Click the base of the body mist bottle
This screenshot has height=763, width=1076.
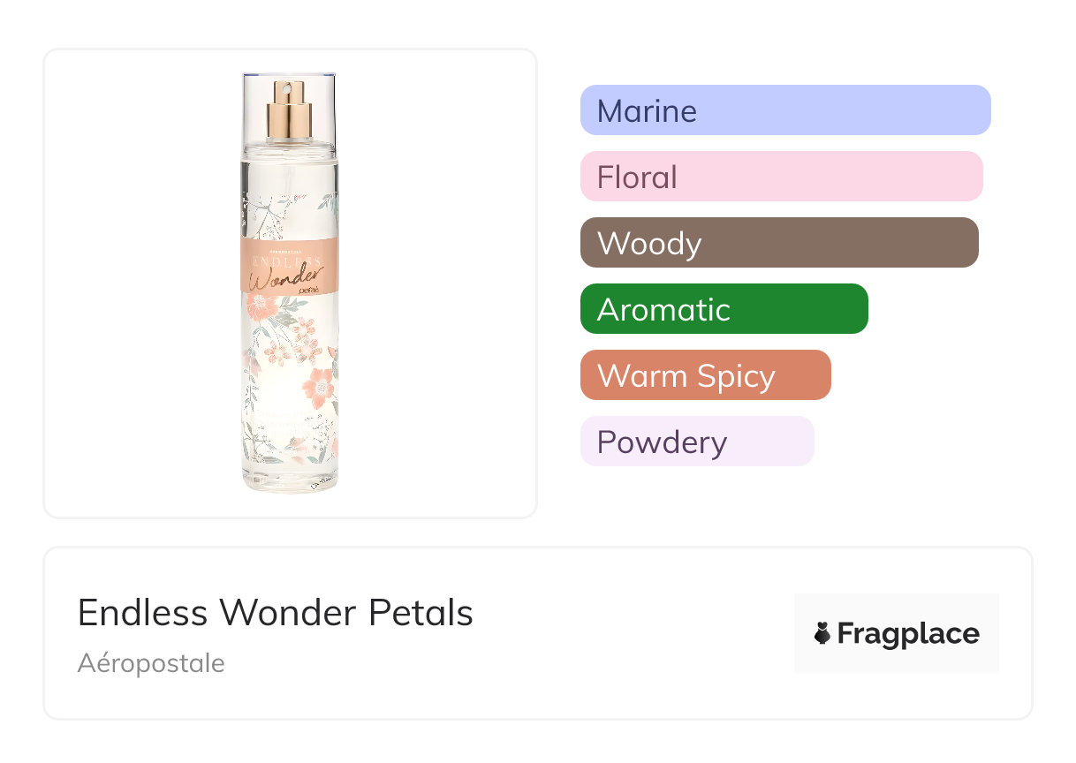click(x=289, y=482)
